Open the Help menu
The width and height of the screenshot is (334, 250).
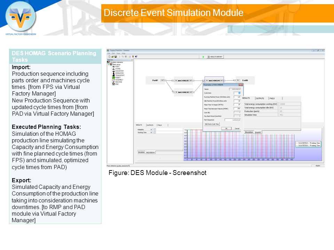[124, 53]
